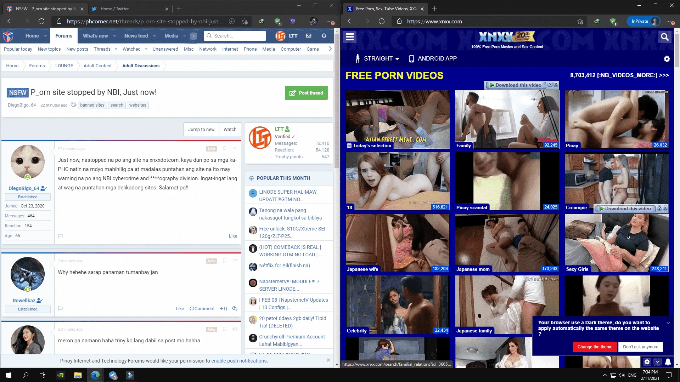Click the enable push notifications link
Image resolution: width=680 pixels, height=382 pixels.
(x=239, y=361)
